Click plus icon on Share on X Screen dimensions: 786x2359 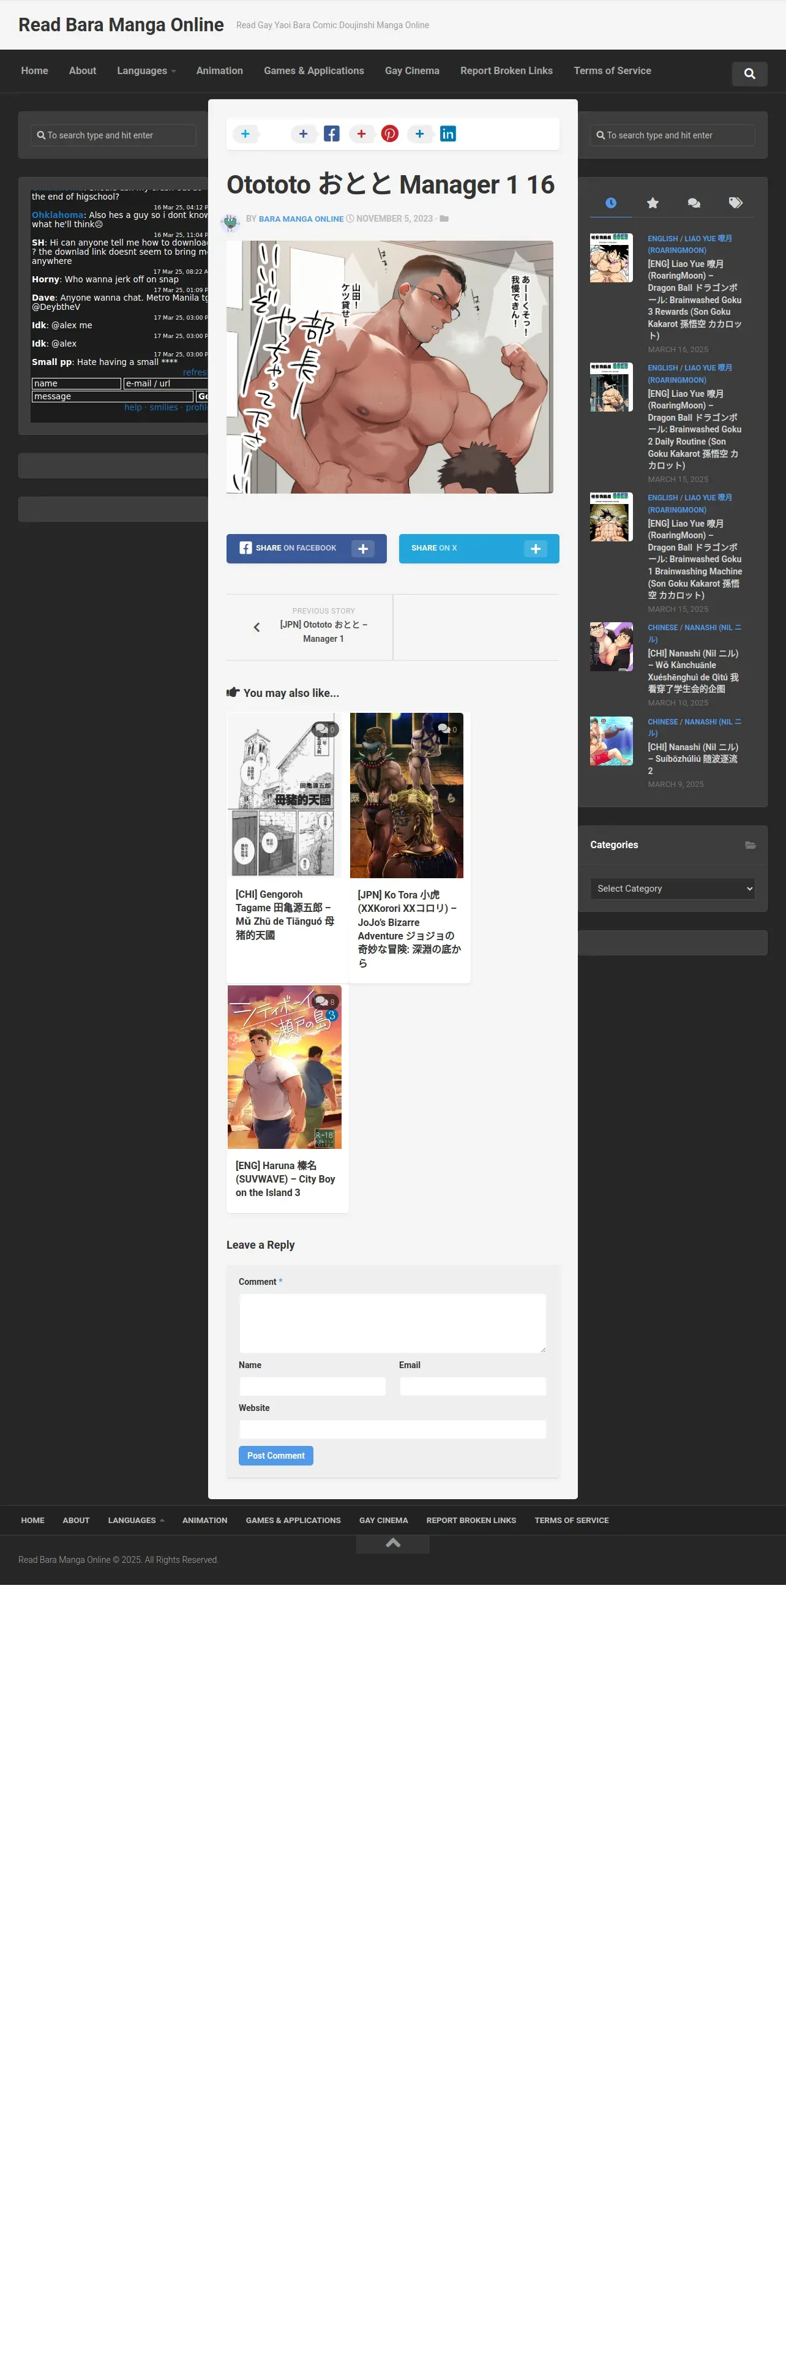[x=535, y=549]
